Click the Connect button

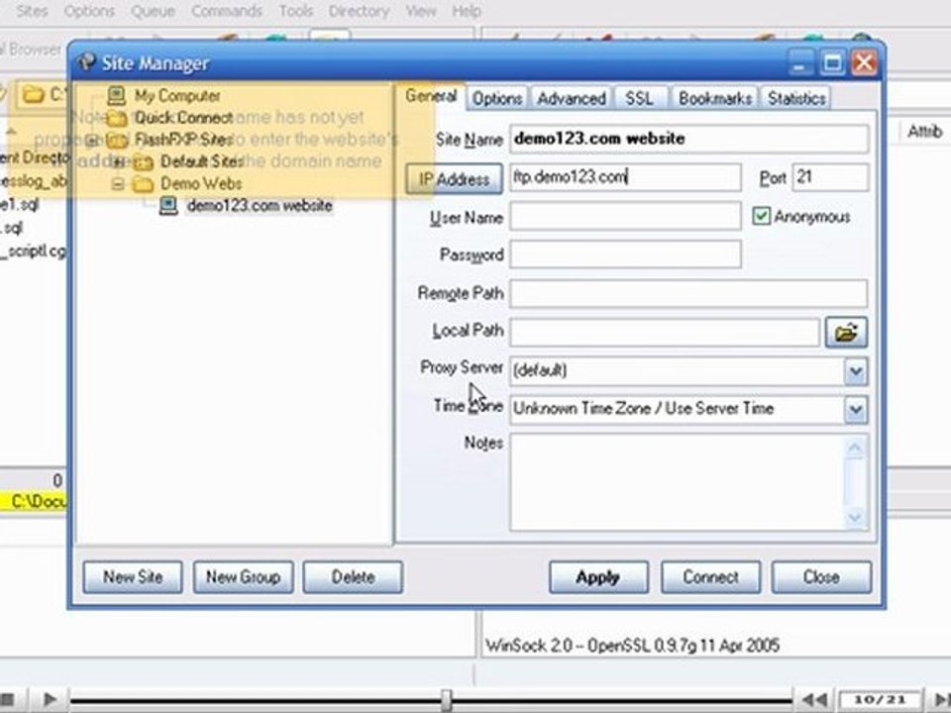[711, 577]
